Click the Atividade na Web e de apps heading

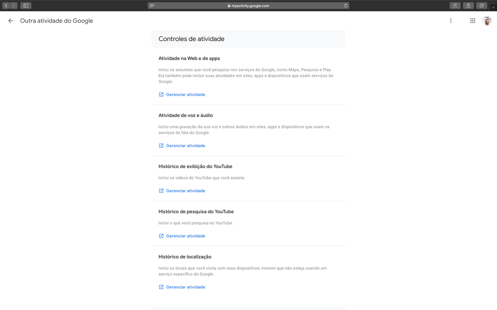coord(189,58)
